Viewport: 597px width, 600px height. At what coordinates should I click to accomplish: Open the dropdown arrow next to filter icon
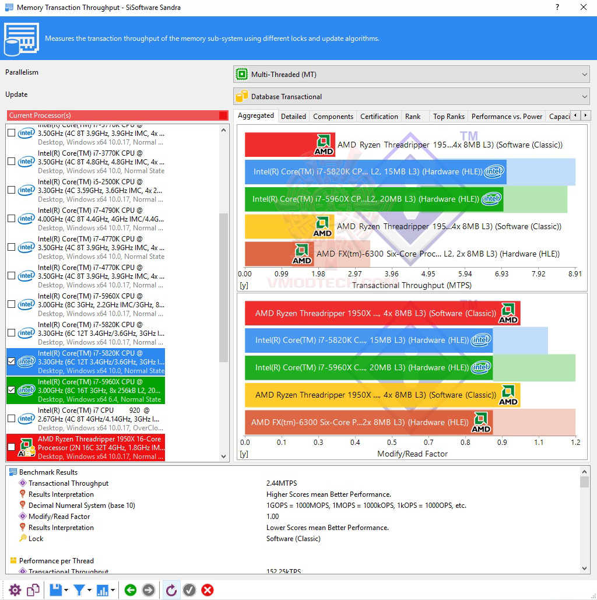tap(89, 591)
